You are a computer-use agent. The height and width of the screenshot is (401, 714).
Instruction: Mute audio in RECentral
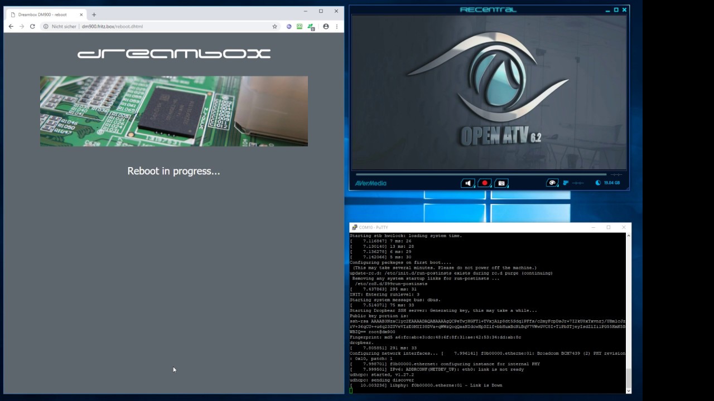(468, 183)
